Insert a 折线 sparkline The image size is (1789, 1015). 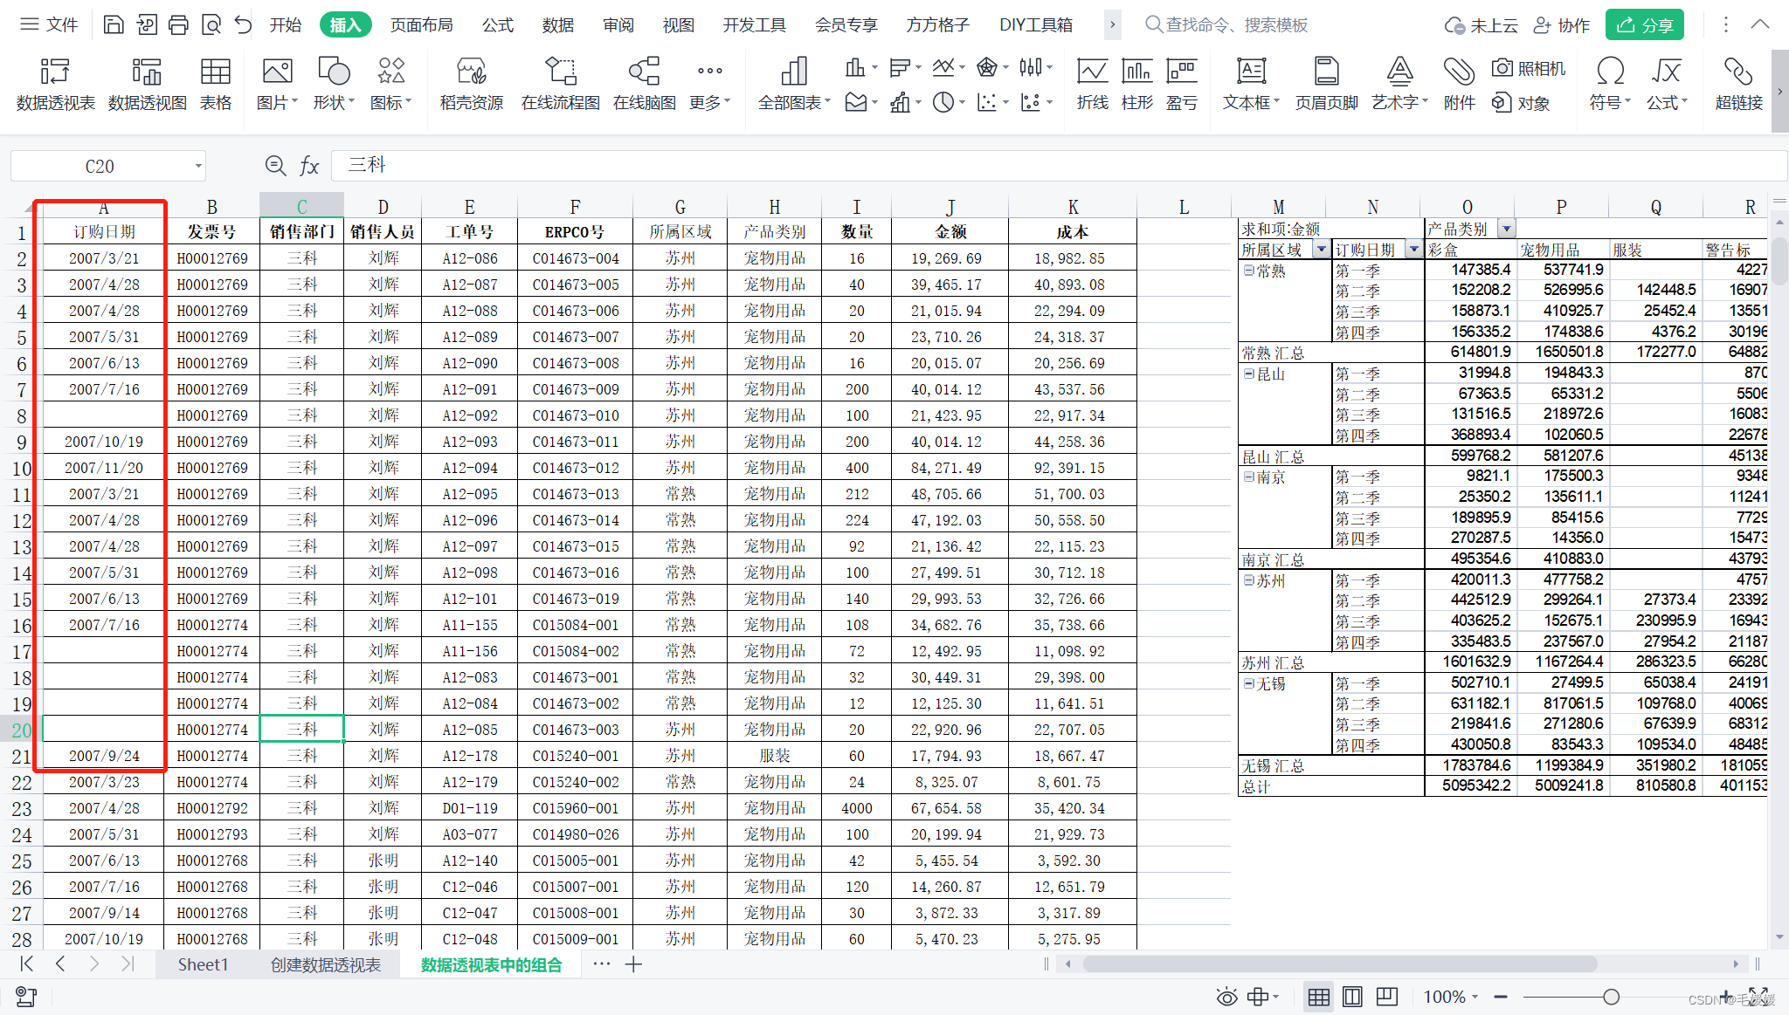[x=1092, y=84]
